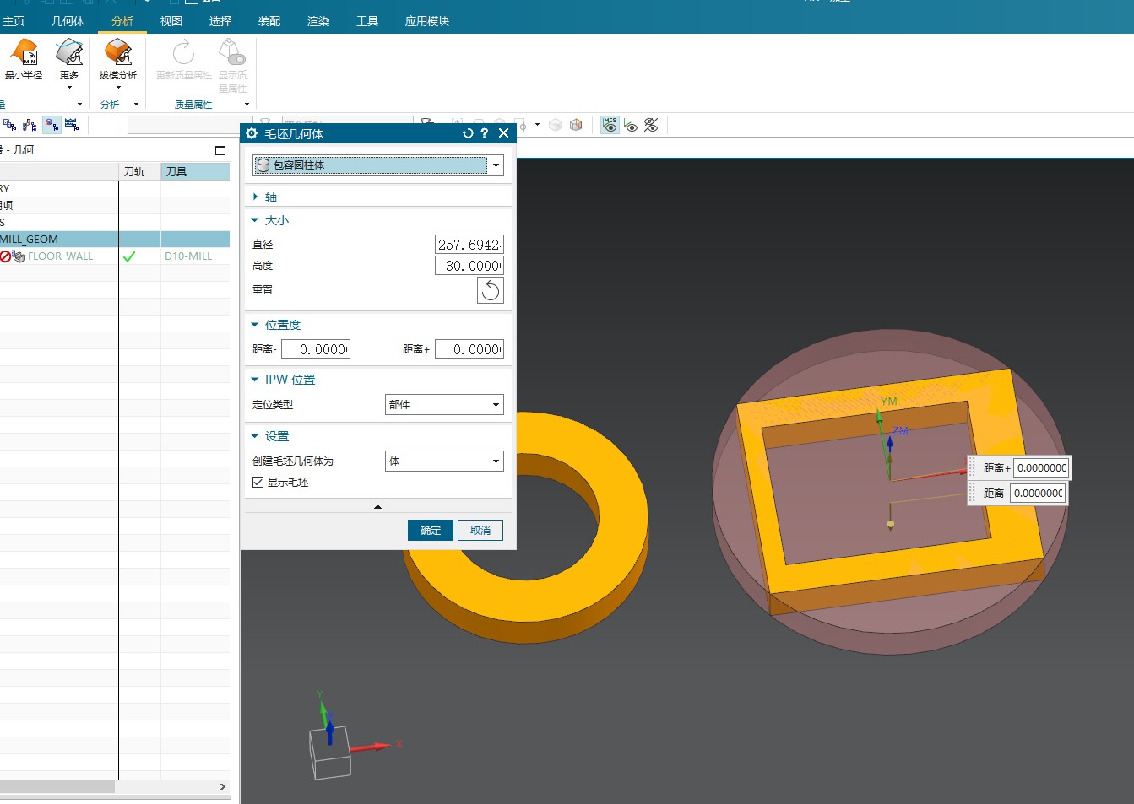Screen dimensions: 1134x804
Task: Click the FLOOR_WALL operation status icon
Action: click(5, 256)
